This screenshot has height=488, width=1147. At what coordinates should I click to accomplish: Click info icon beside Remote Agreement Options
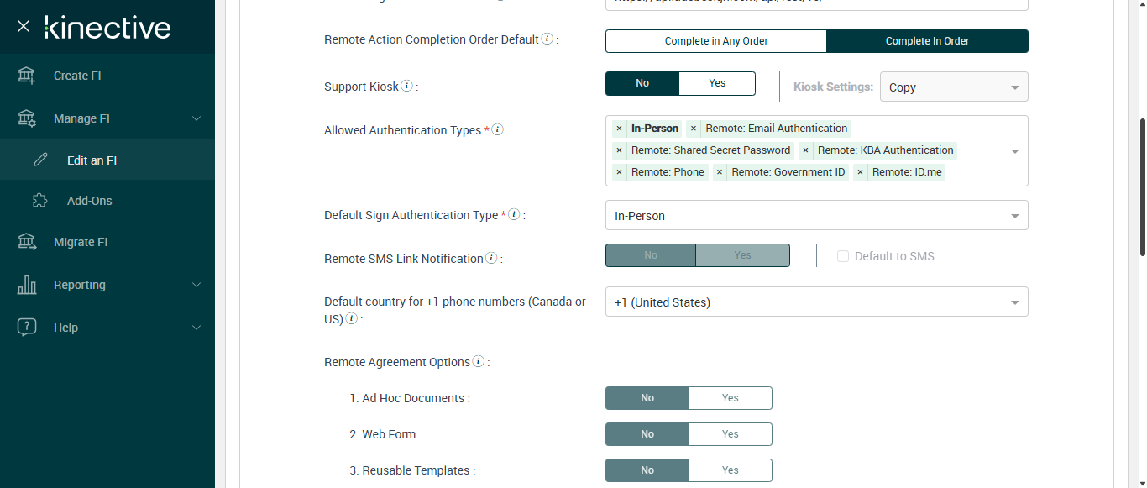(x=479, y=362)
